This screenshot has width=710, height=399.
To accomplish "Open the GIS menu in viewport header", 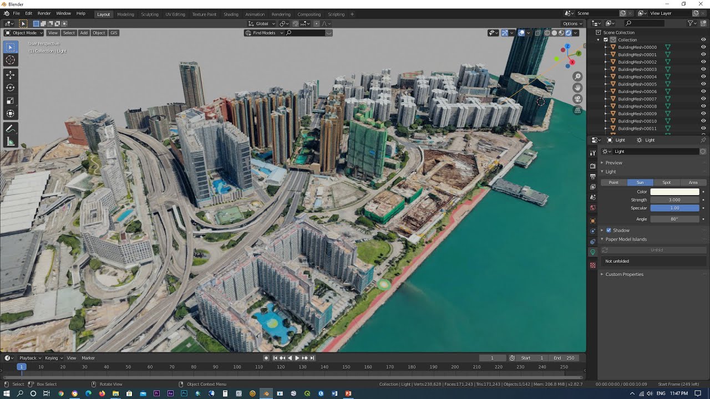I will 114,33.
